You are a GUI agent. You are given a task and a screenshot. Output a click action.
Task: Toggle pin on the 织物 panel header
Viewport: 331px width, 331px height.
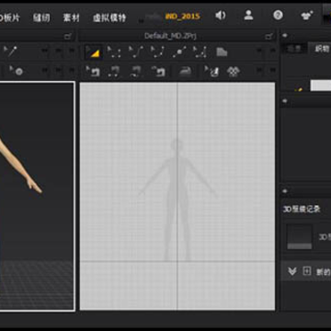tap(285, 36)
